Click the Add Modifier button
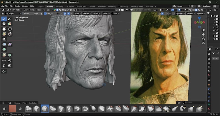220x116 pixels. (216, 58)
